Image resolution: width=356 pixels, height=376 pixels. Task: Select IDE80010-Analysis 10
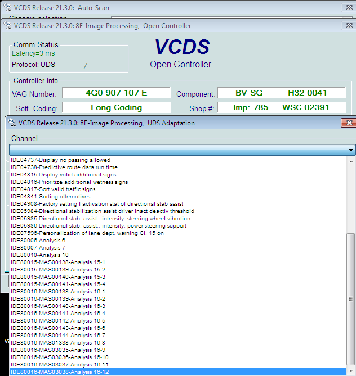[x=177, y=255]
